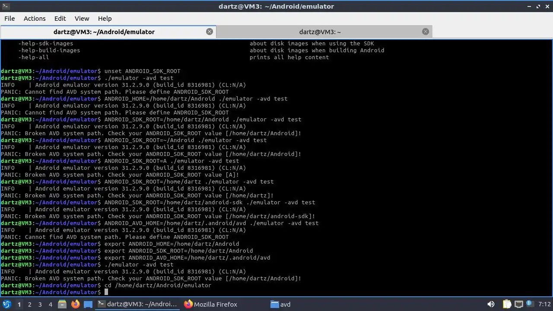Click 'ANDROID_AVD_HOME=/home/dartz/.android/avd ./emulator' command
Image resolution: width=553 pixels, height=311 pixels.
211,223
